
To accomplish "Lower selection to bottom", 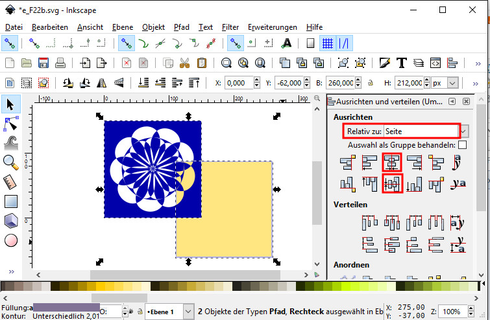I will point(143,83).
